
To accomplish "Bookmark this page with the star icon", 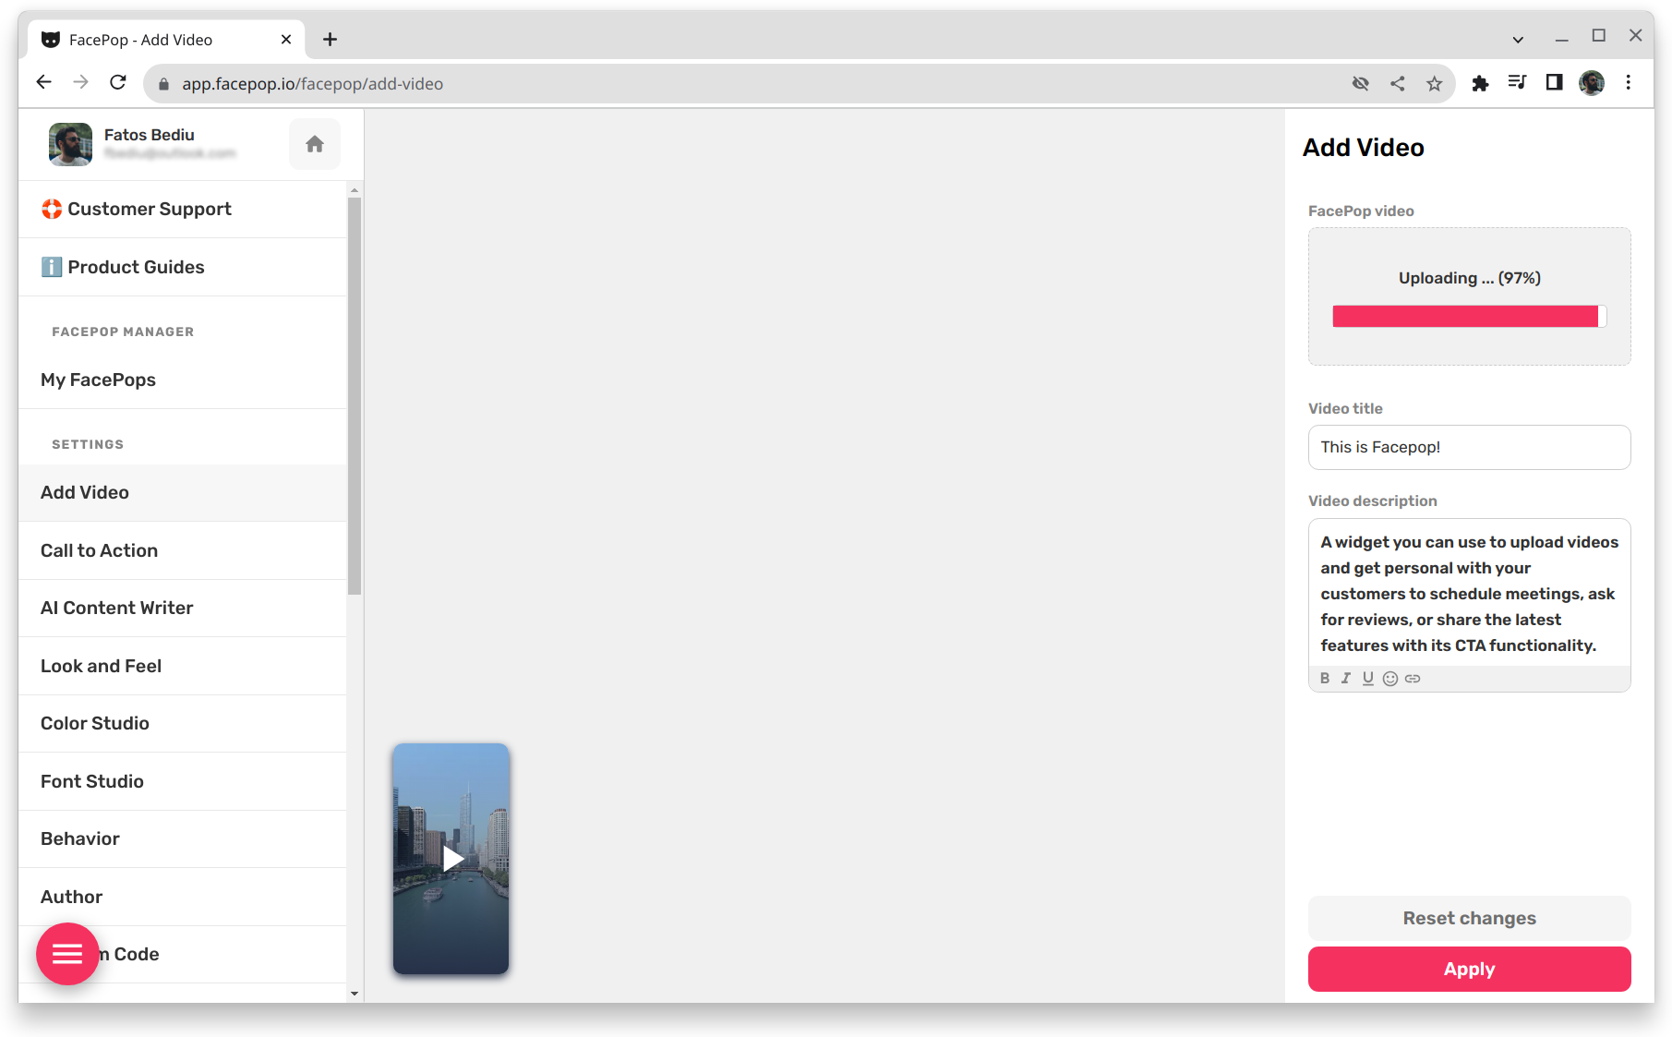I will pos(1434,84).
